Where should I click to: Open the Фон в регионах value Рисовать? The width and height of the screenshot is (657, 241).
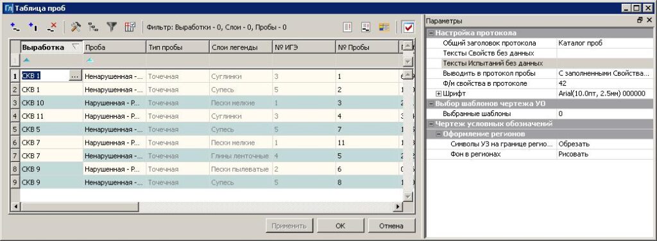(604, 154)
